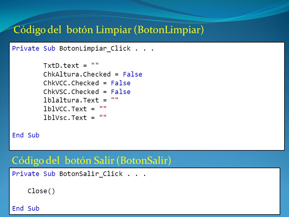Click the heading "Código del botón Salir (BotonSalir)"
The height and width of the screenshot is (217, 289).
coord(92,160)
